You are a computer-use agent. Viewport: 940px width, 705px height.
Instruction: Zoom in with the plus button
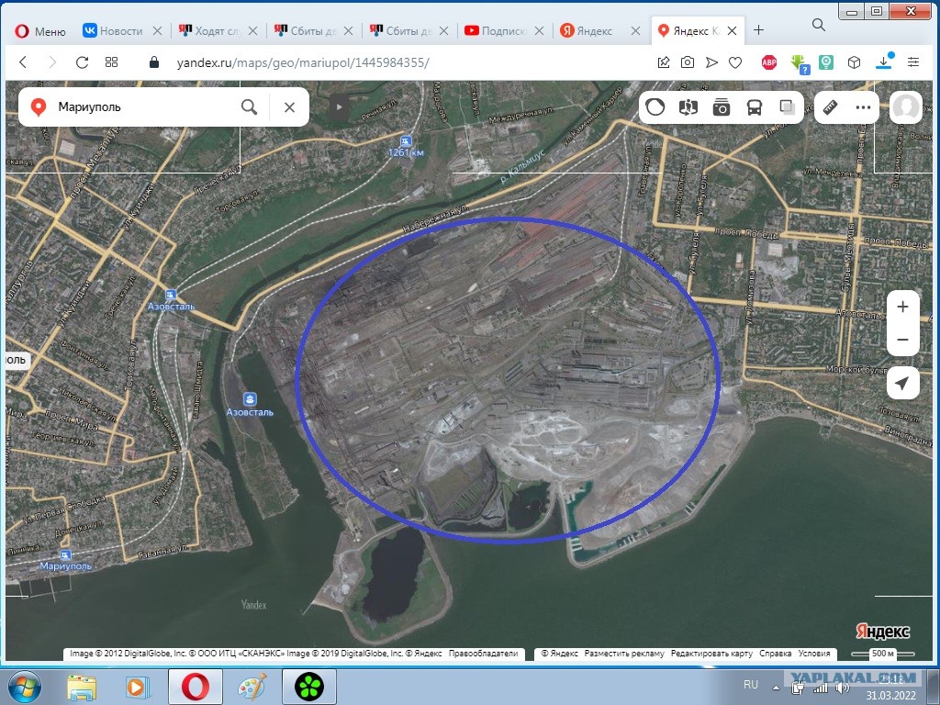tap(903, 307)
